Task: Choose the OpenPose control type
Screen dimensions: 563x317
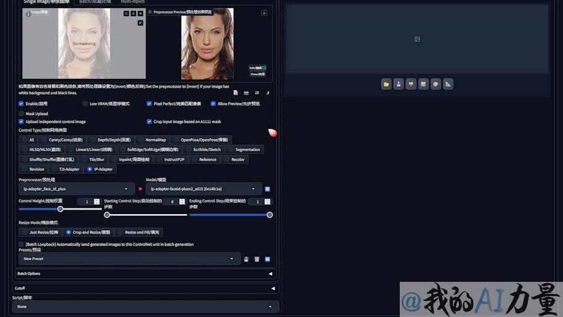Action: (x=201, y=140)
